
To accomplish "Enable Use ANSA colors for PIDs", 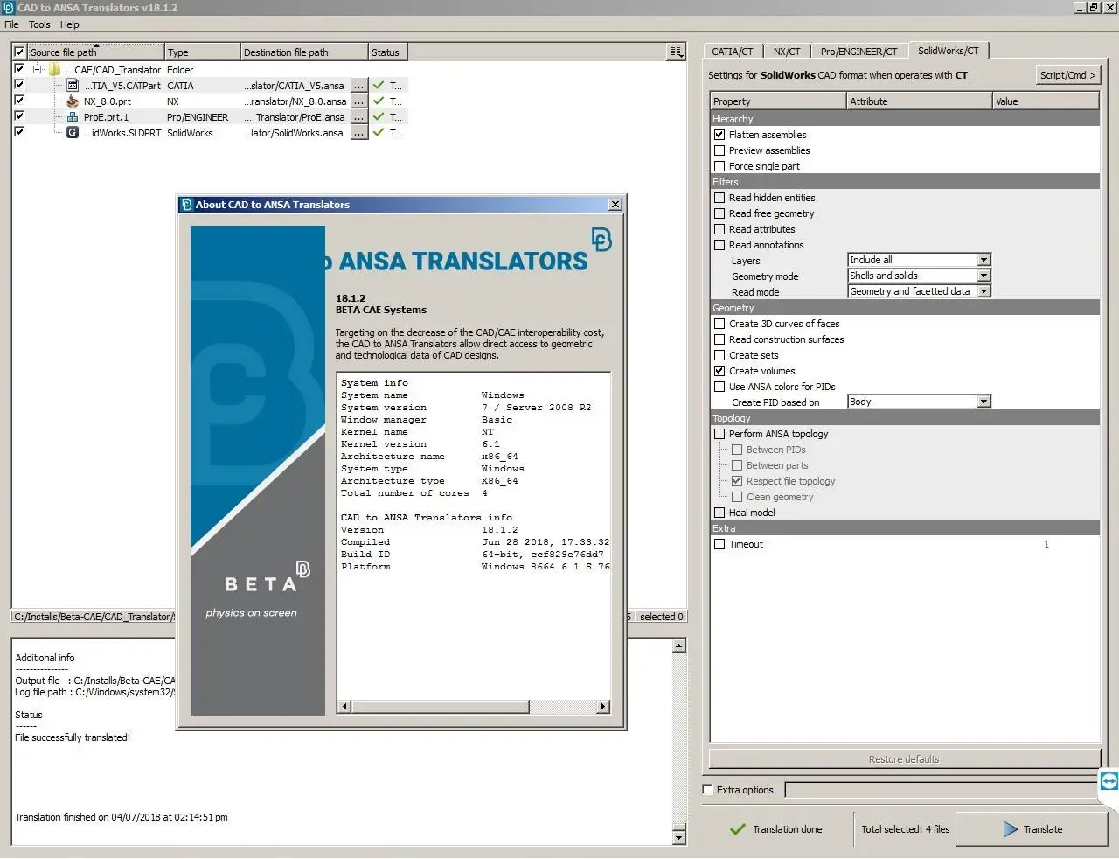I will tap(719, 387).
